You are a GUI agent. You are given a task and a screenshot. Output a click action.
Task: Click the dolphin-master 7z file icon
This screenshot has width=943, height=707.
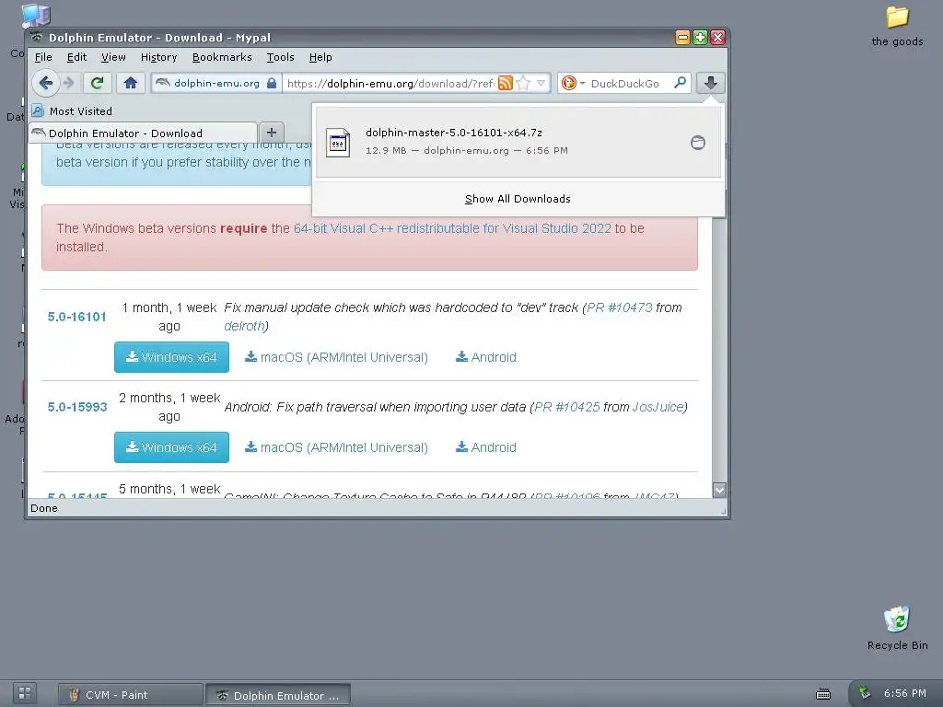(x=338, y=143)
